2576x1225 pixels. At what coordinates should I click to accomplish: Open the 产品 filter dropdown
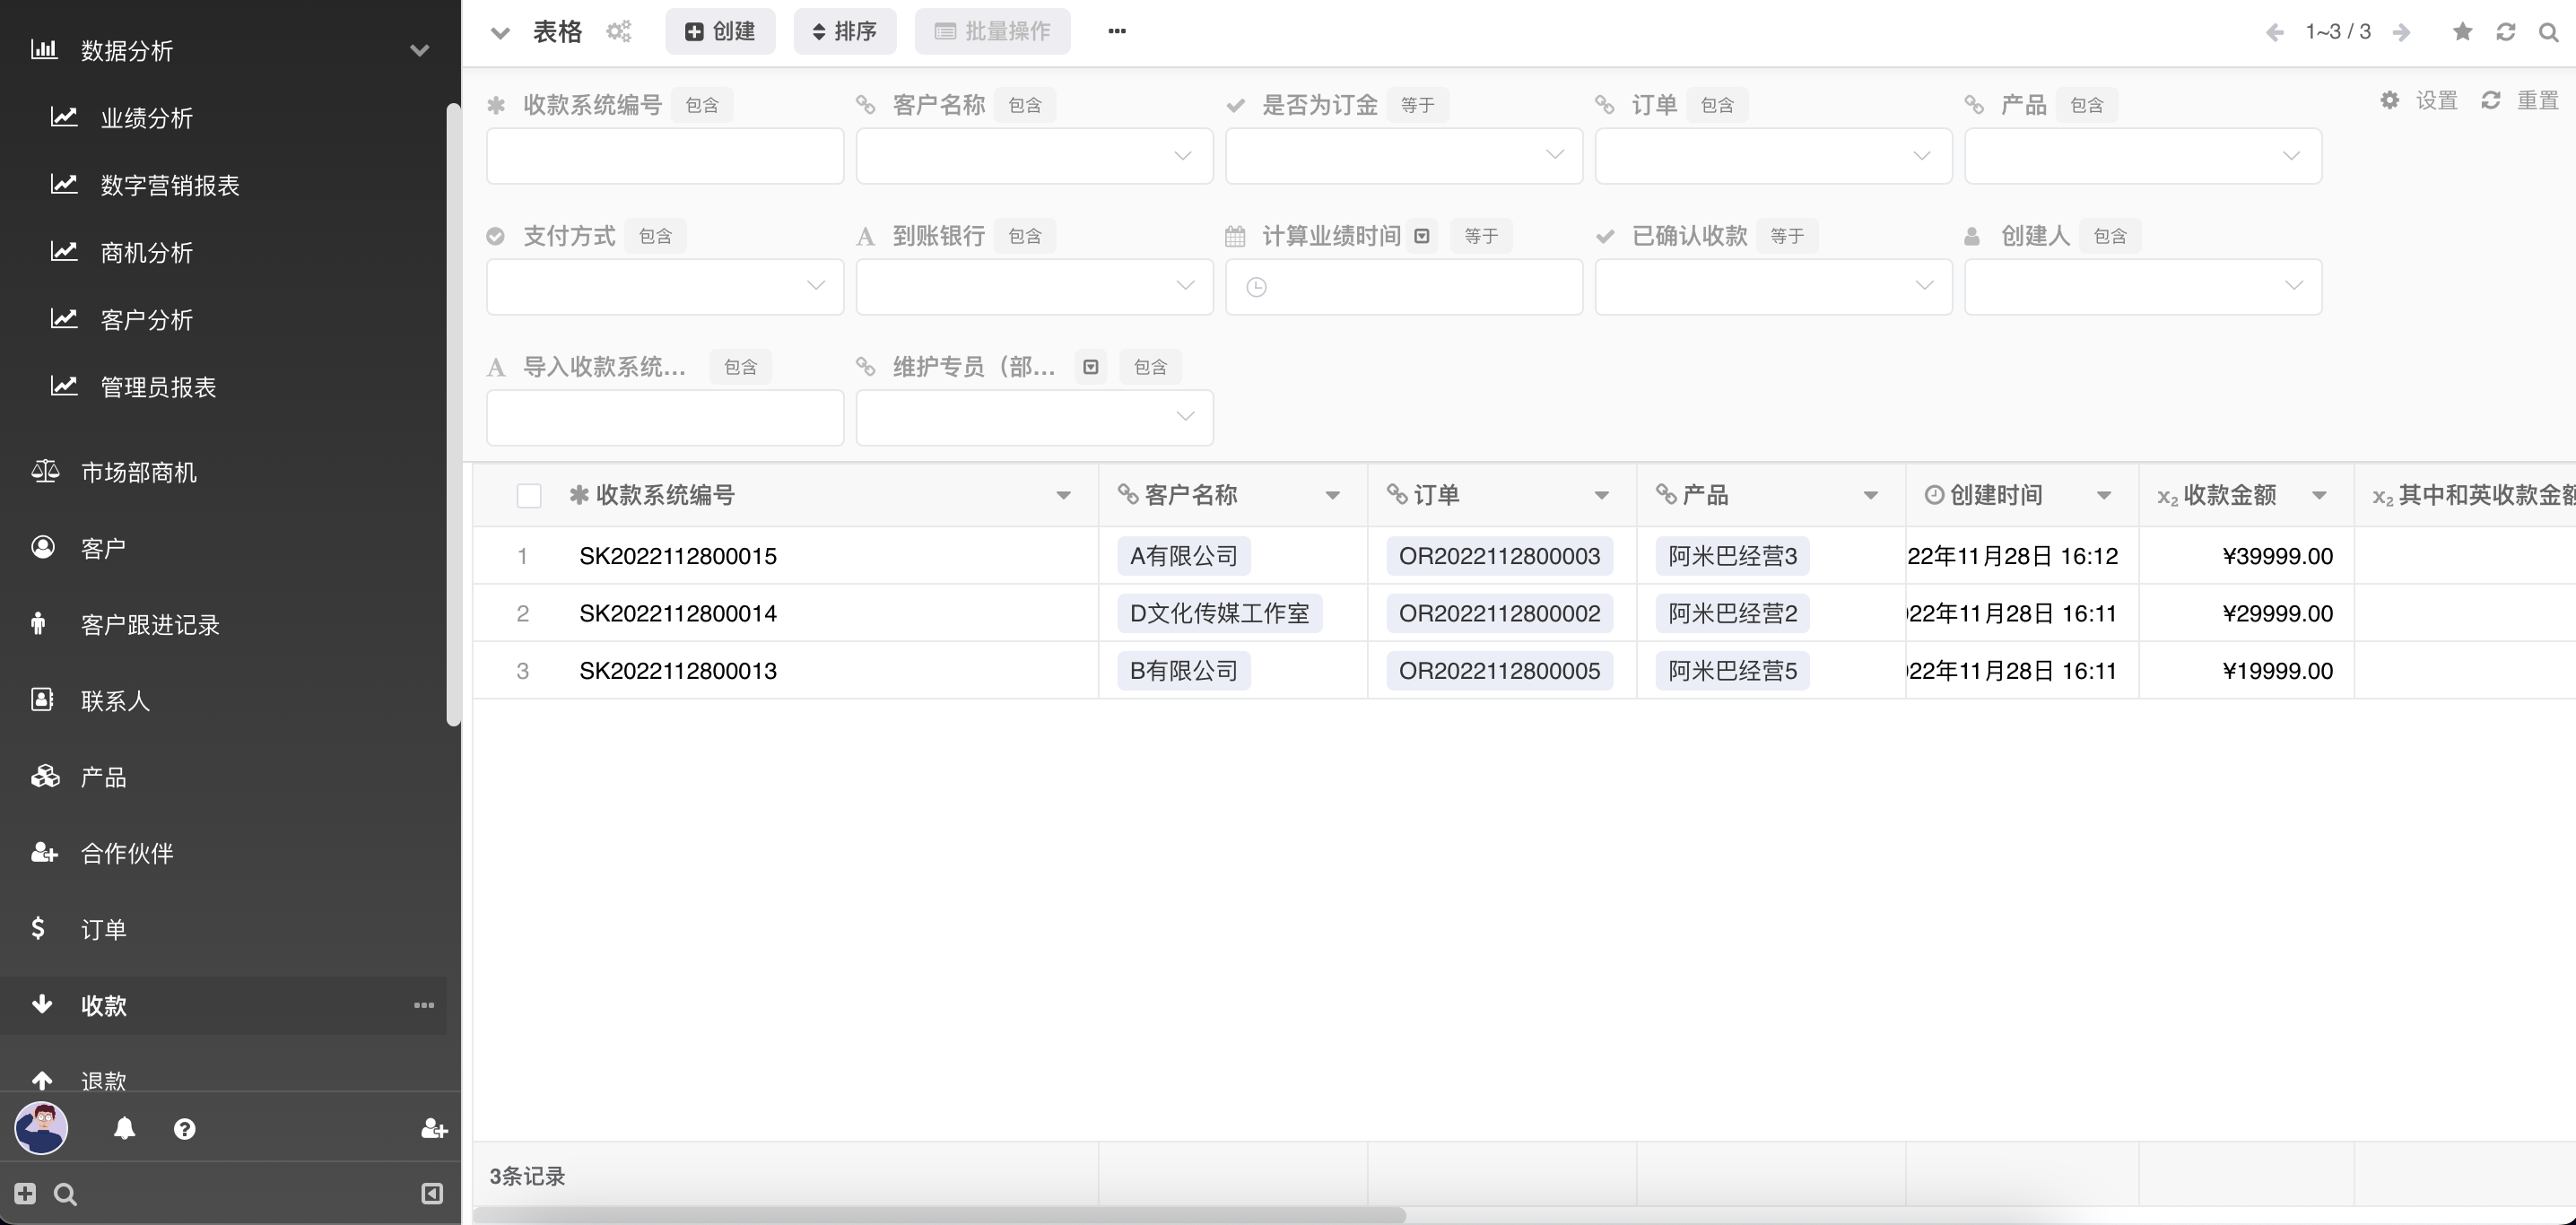(x=2143, y=156)
